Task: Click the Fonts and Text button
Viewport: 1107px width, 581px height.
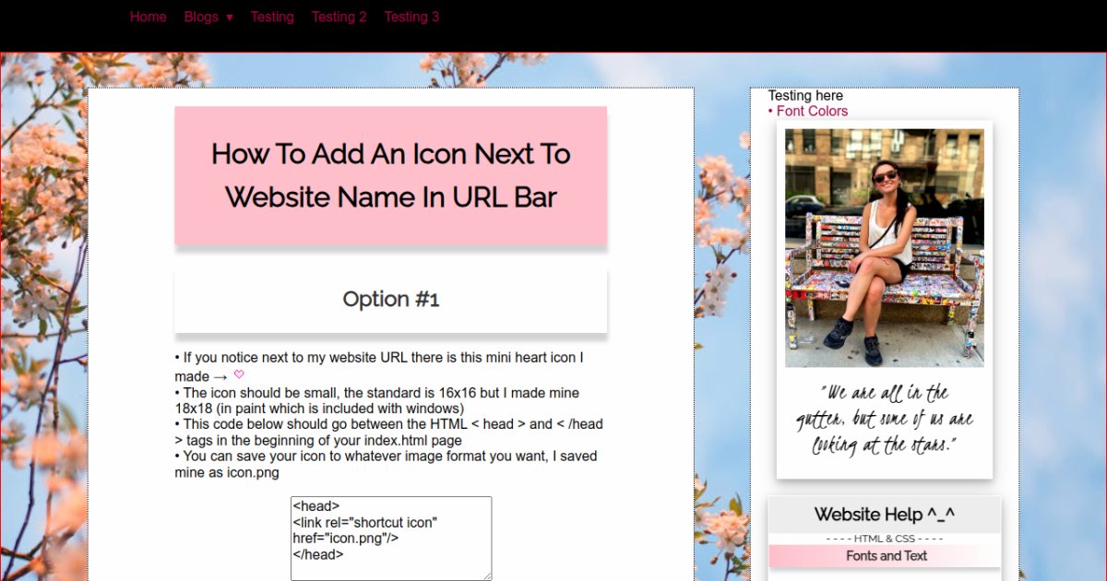Action: [886, 556]
